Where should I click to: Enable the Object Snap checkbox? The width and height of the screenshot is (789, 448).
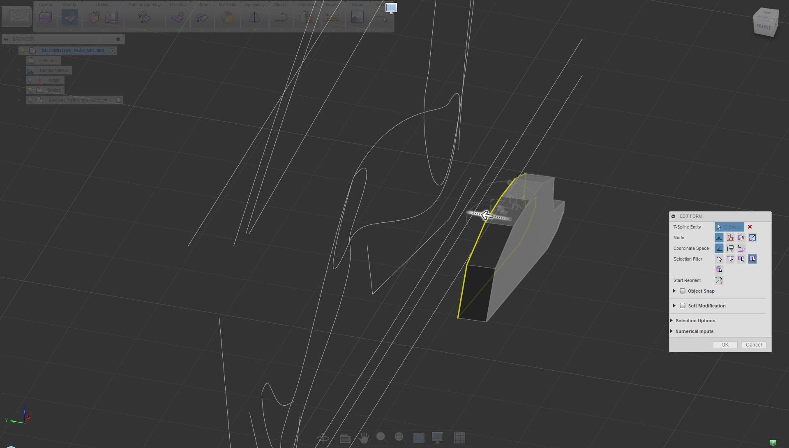pyautogui.click(x=683, y=291)
